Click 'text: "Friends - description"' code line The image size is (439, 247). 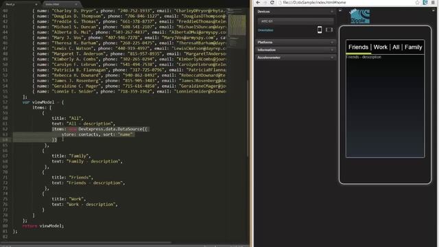(88, 183)
